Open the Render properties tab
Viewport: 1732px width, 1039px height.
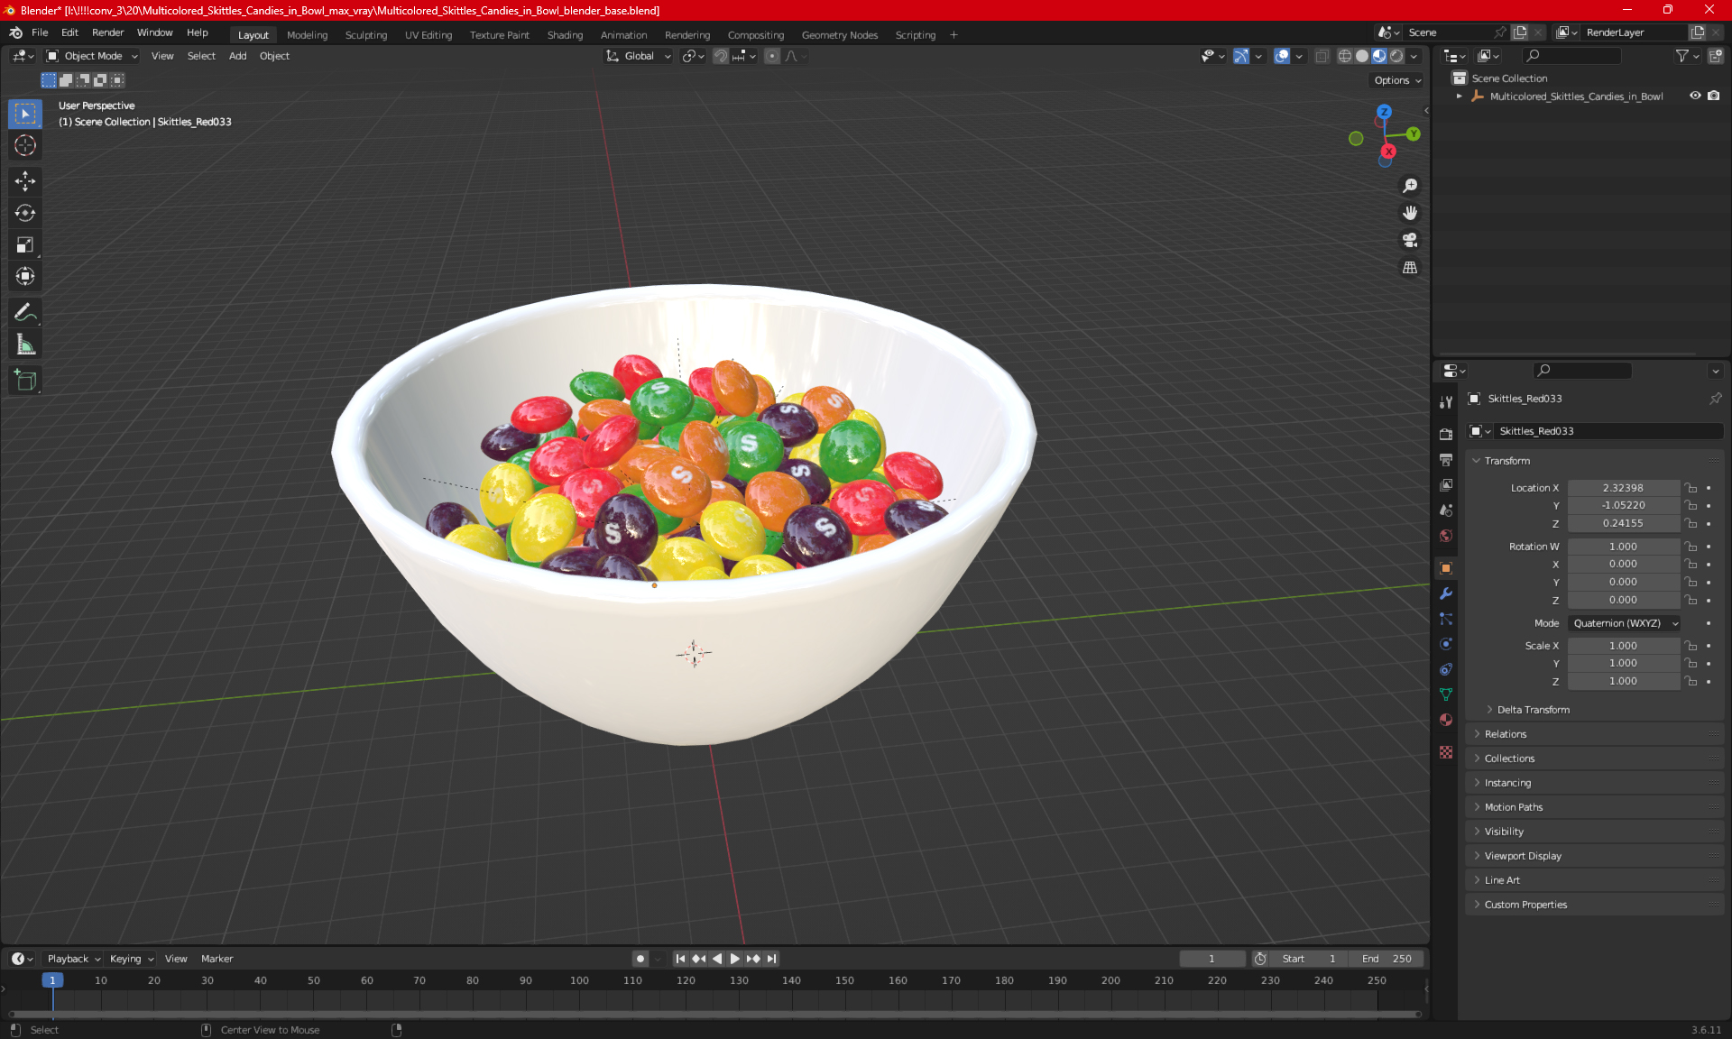[x=1446, y=434]
